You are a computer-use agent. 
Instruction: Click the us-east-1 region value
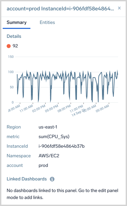tap(48, 127)
